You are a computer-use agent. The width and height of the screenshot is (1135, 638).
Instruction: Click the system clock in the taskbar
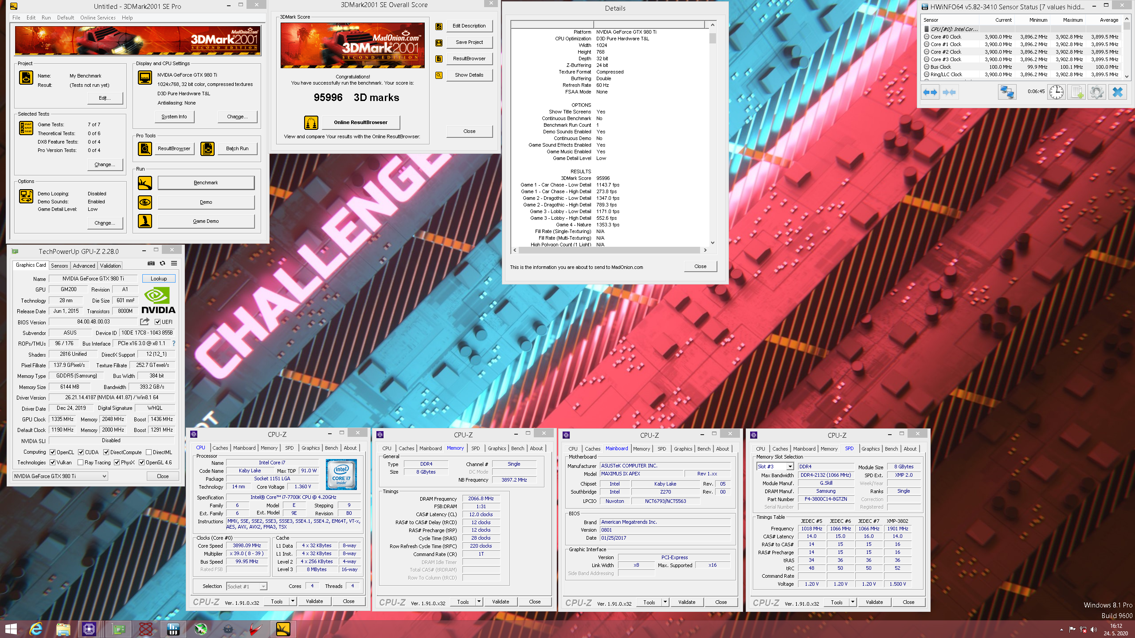coord(1116,630)
